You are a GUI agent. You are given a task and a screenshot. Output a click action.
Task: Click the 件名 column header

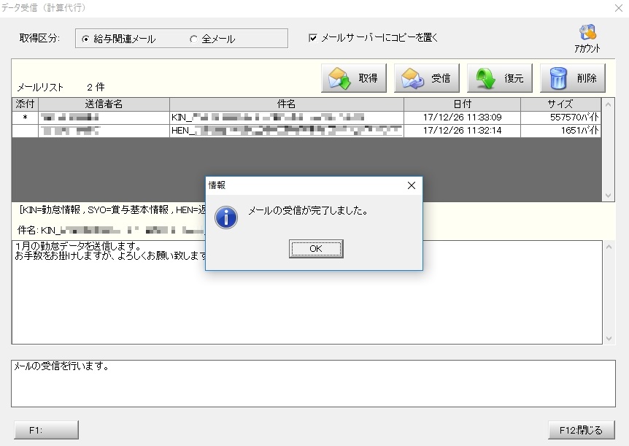[x=287, y=104]
